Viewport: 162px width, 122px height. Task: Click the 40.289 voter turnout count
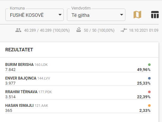30,30
